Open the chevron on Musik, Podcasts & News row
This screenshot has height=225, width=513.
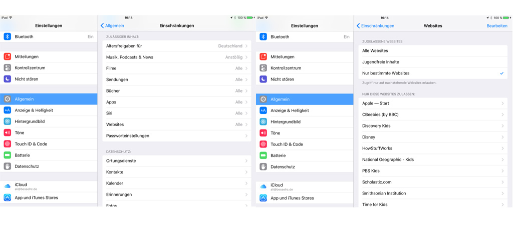click(246, 57)
